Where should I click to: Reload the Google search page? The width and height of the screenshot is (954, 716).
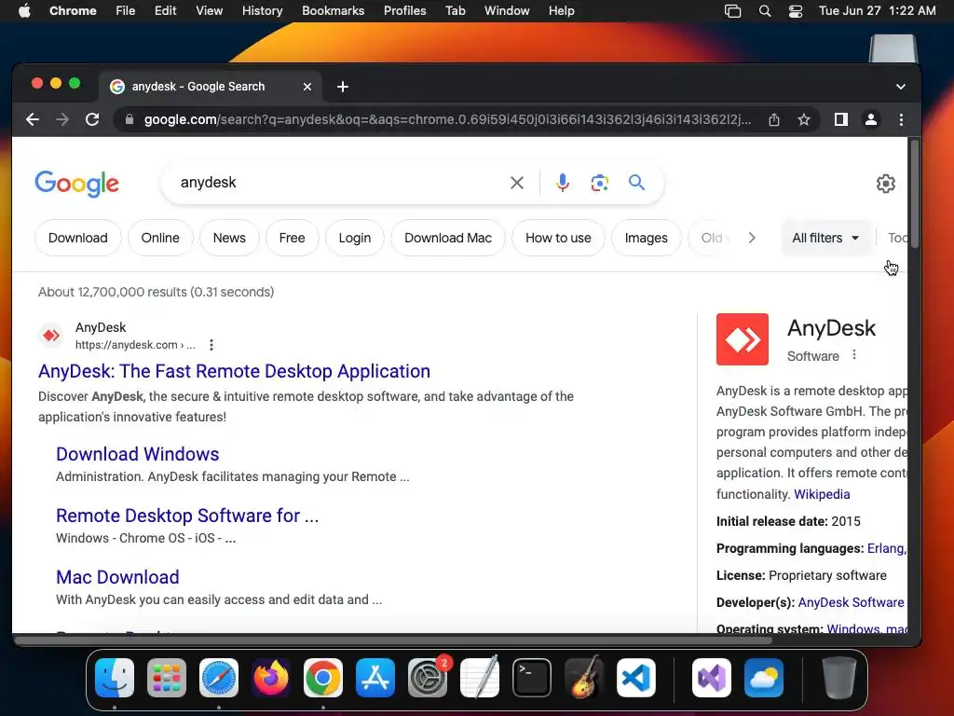(x=92, y=119)
